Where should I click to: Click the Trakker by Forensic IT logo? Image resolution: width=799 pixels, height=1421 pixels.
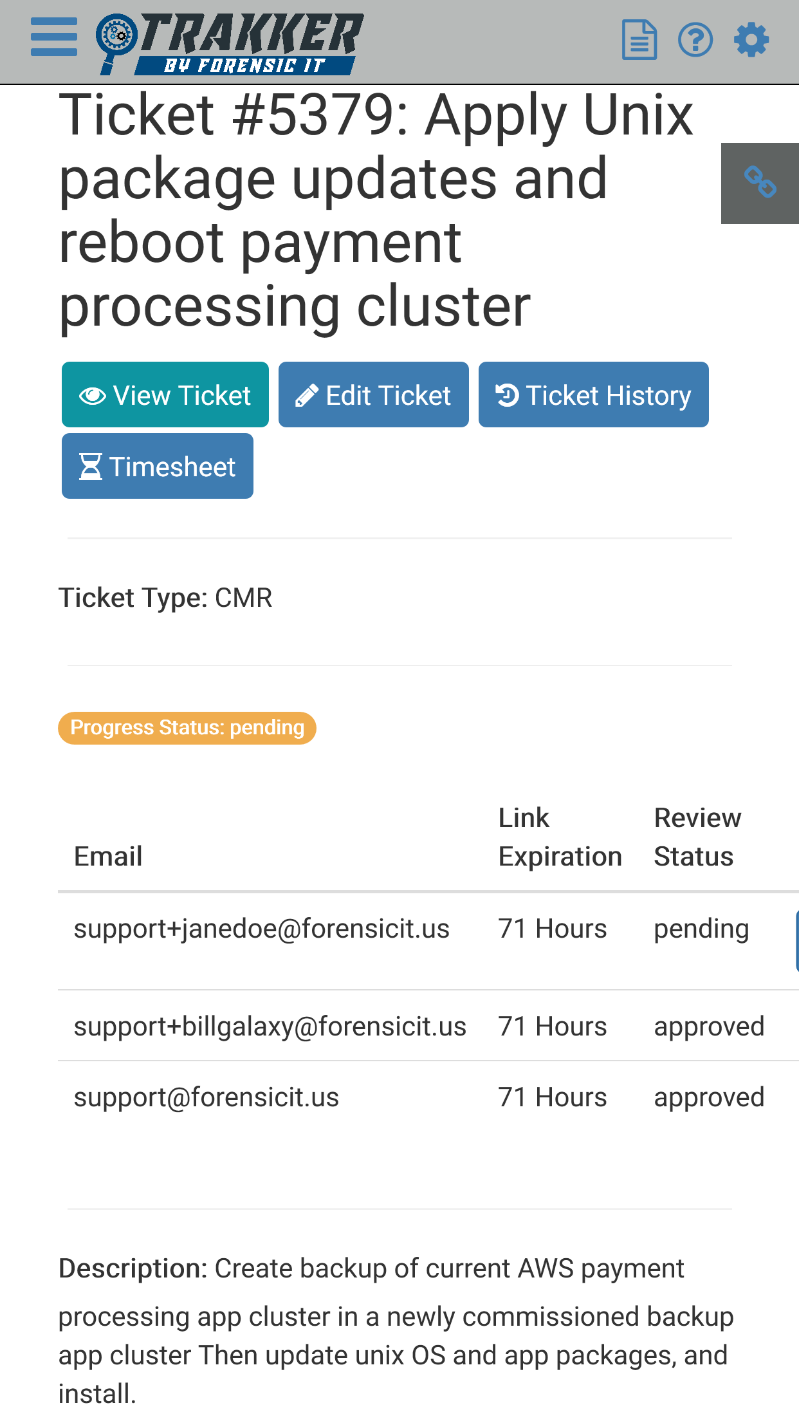point(230,43)
